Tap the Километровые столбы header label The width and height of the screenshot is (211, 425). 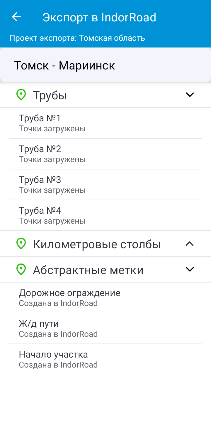coord(97,244)
